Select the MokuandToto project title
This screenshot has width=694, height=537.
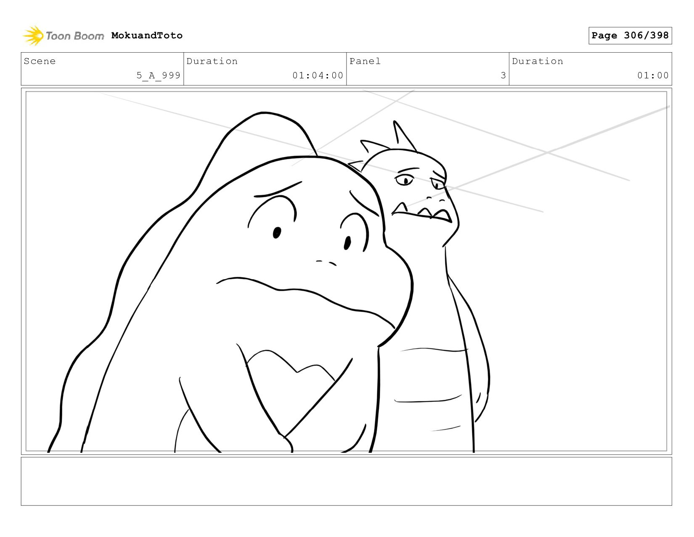click(147, 35)
